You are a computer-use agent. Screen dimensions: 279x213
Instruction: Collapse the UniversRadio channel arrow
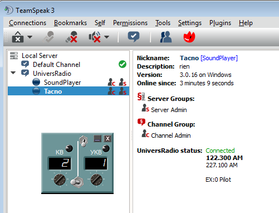13,73
